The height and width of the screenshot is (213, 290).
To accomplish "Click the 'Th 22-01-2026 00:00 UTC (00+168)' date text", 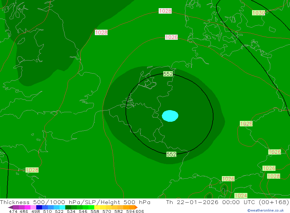I will [x=227, y=202].
